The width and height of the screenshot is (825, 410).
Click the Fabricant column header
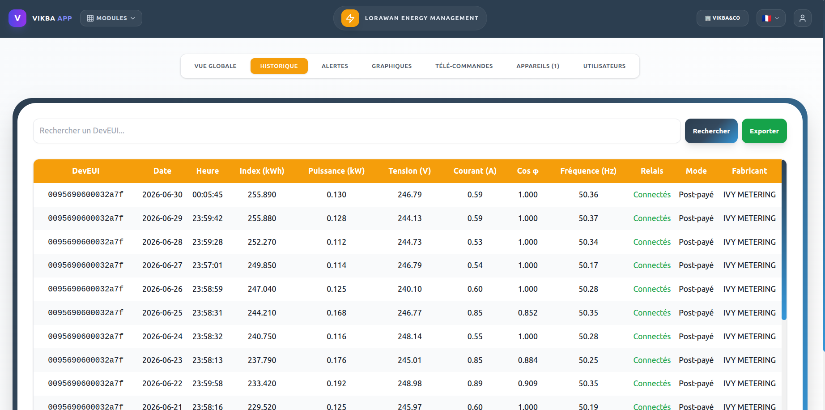749,171
